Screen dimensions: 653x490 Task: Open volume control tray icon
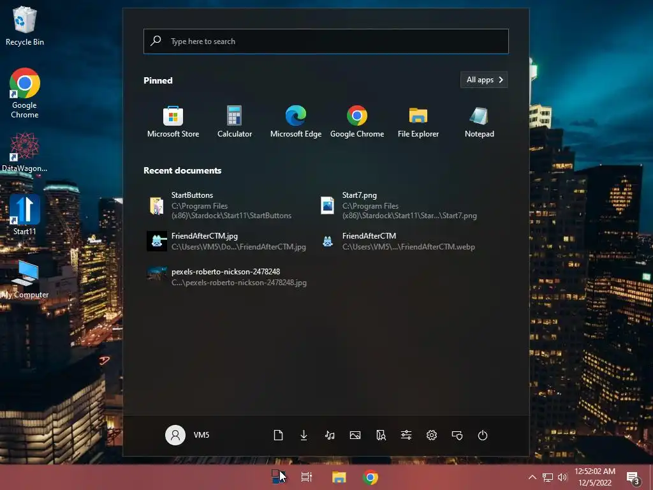click(x=562, y=477)
